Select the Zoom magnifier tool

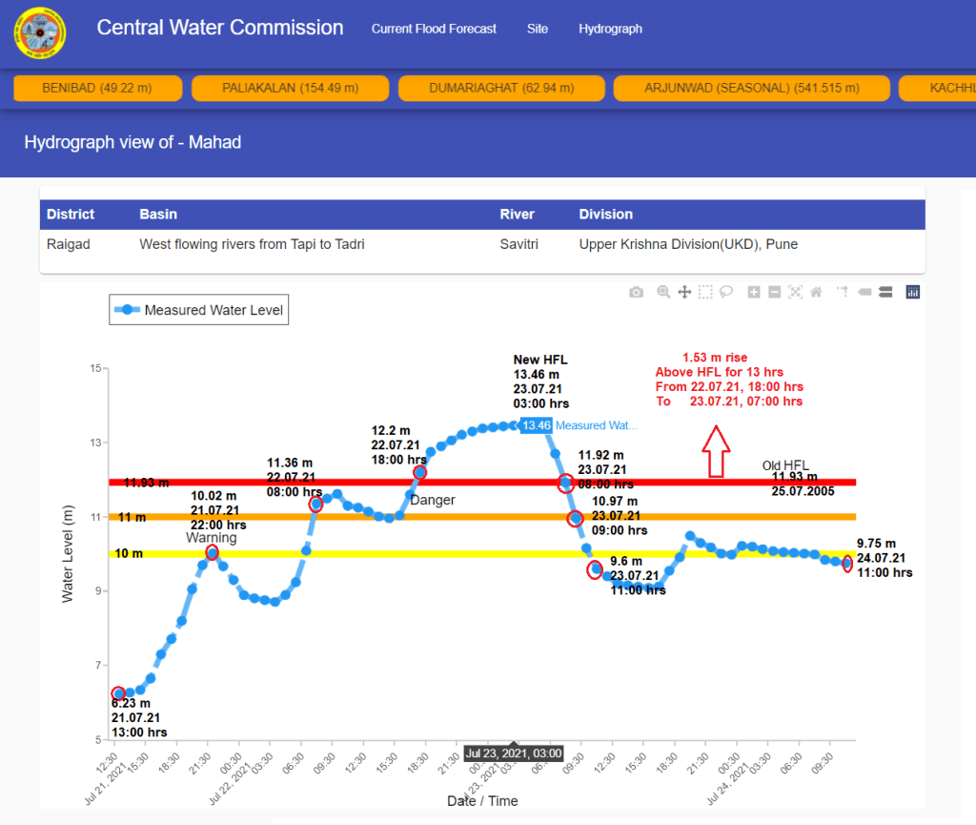[x=663, y=292]
